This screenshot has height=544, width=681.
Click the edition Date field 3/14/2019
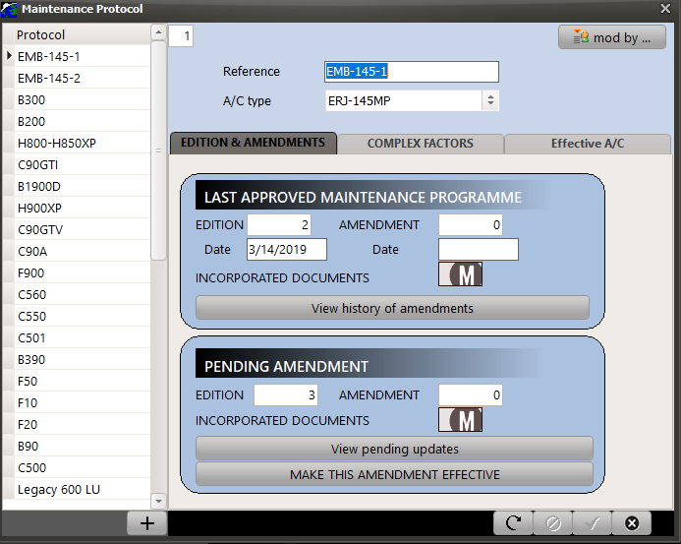click(x=287, y=250)
